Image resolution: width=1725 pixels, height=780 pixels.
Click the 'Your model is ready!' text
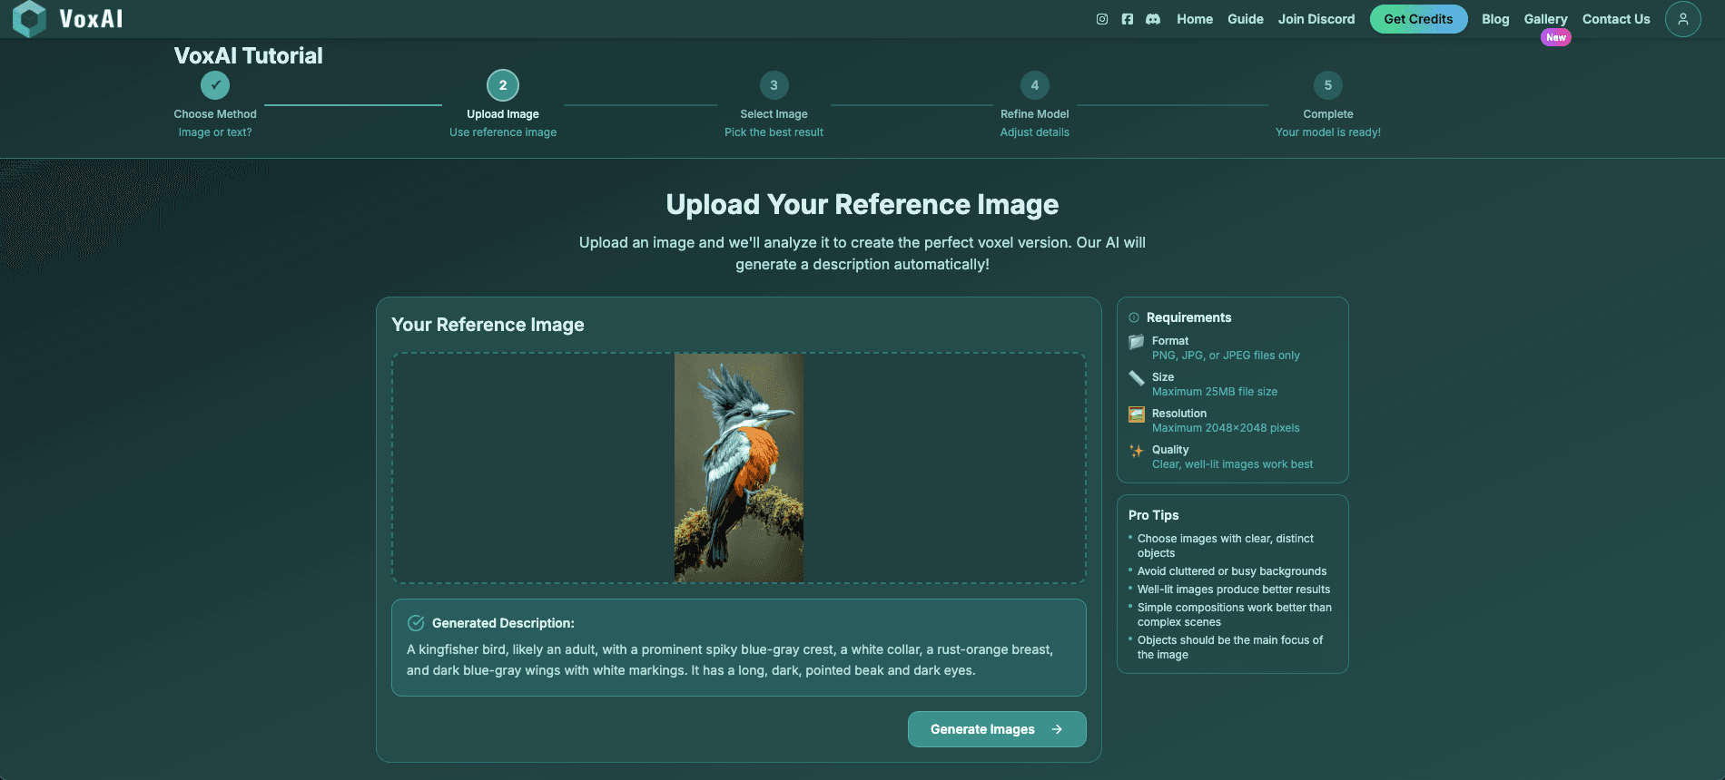[x=1328, y=132]
